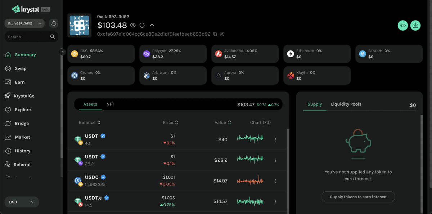Click the Klaytn chain icon
Screen dimensions: 432x214
(x=291, y=76)
